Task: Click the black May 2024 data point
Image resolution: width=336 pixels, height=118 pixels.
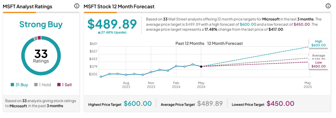Action: (201, 67)
